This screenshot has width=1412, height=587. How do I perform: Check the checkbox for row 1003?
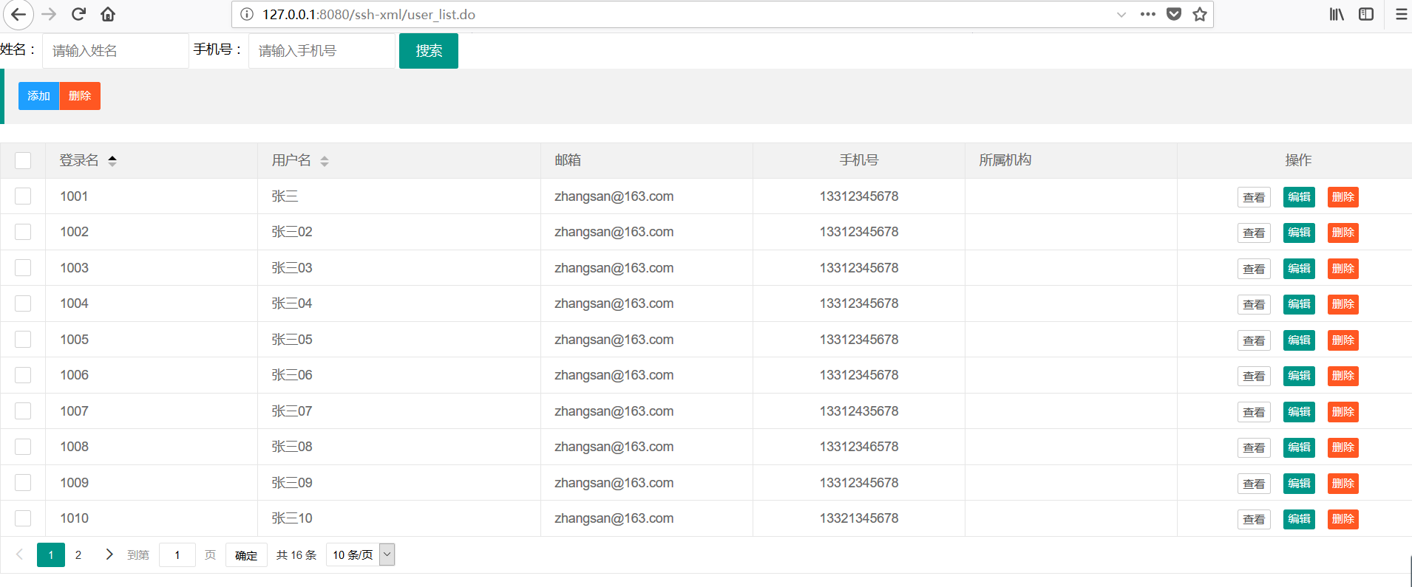(x=23, y=267)
